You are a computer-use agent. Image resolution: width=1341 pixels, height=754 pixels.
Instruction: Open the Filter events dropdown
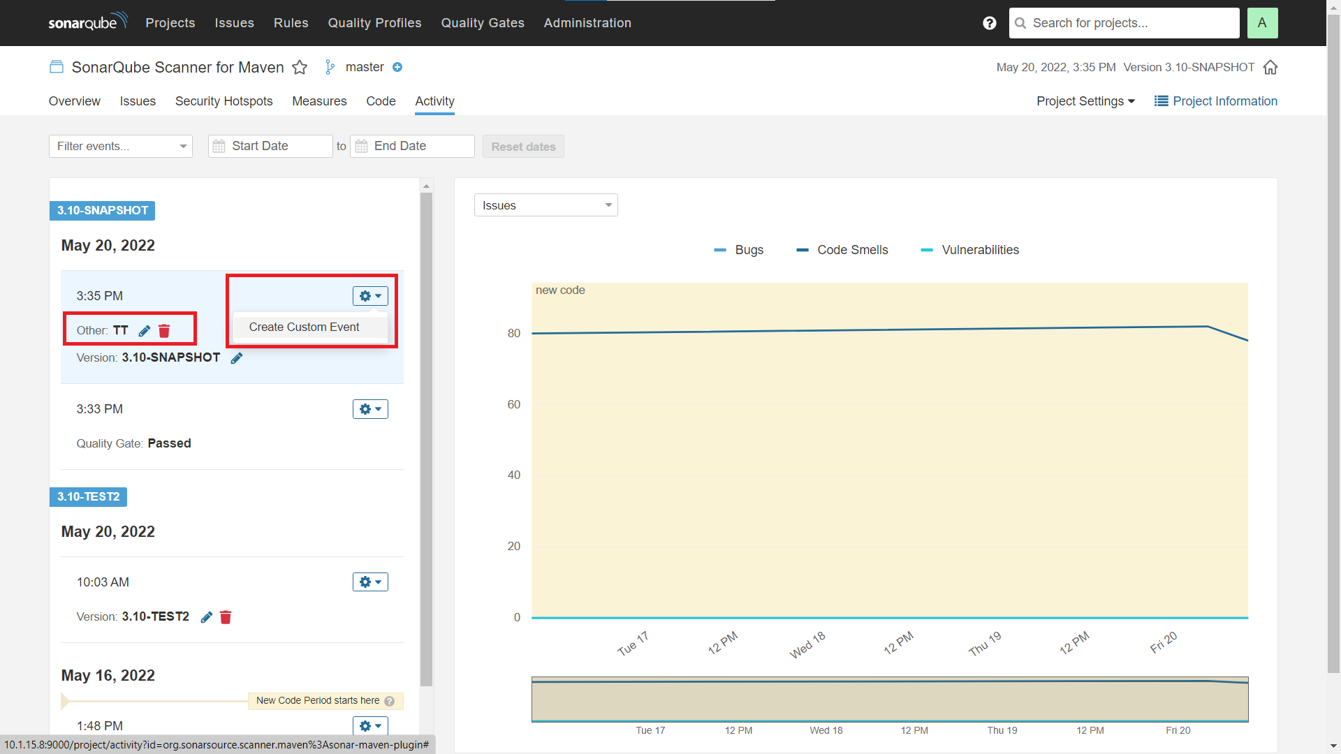pyautogui.click(x=121, y=146)
